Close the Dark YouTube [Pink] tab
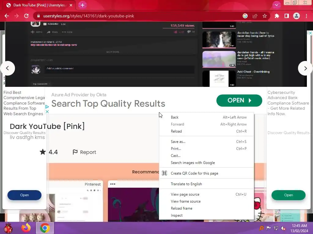Image resolution: width=313 pixels, height=234 pixels. tap(71, 5)
